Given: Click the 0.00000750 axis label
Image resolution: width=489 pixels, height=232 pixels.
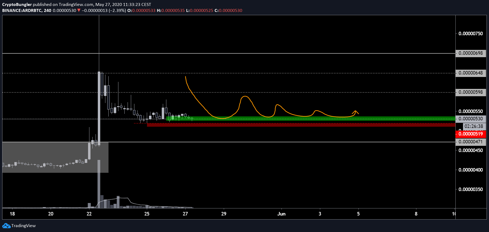Looking at the screenshot, I should tap(471, 34).
